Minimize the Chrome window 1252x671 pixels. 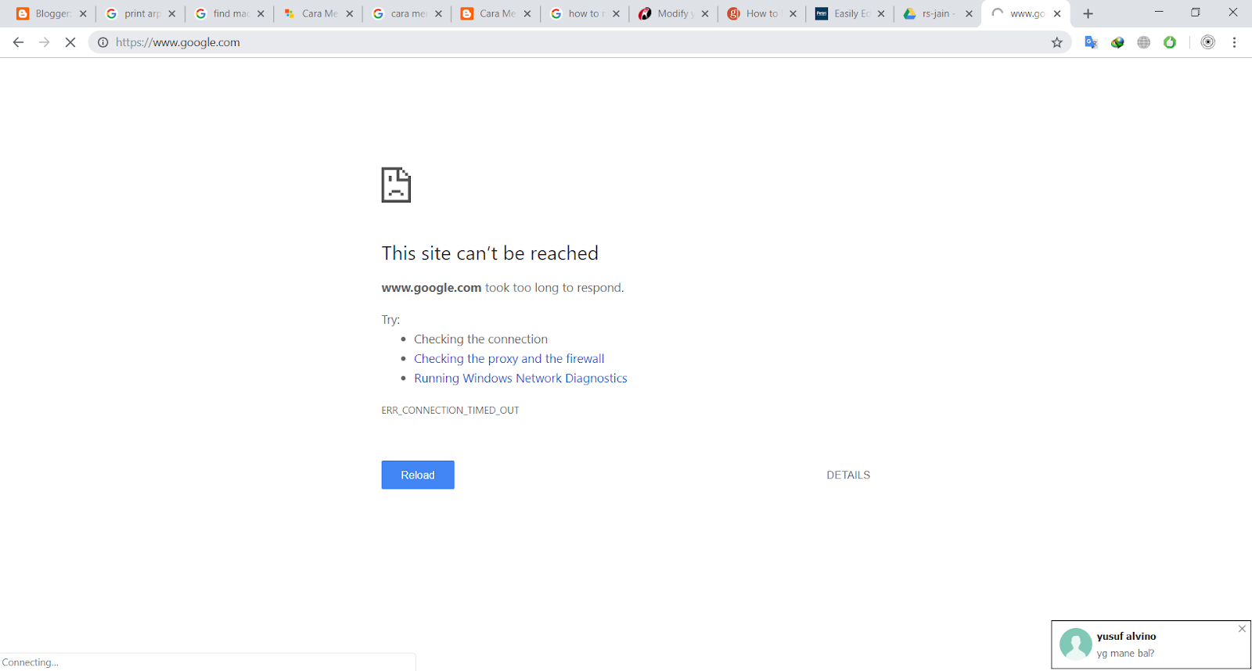(x=1159, y=13)
